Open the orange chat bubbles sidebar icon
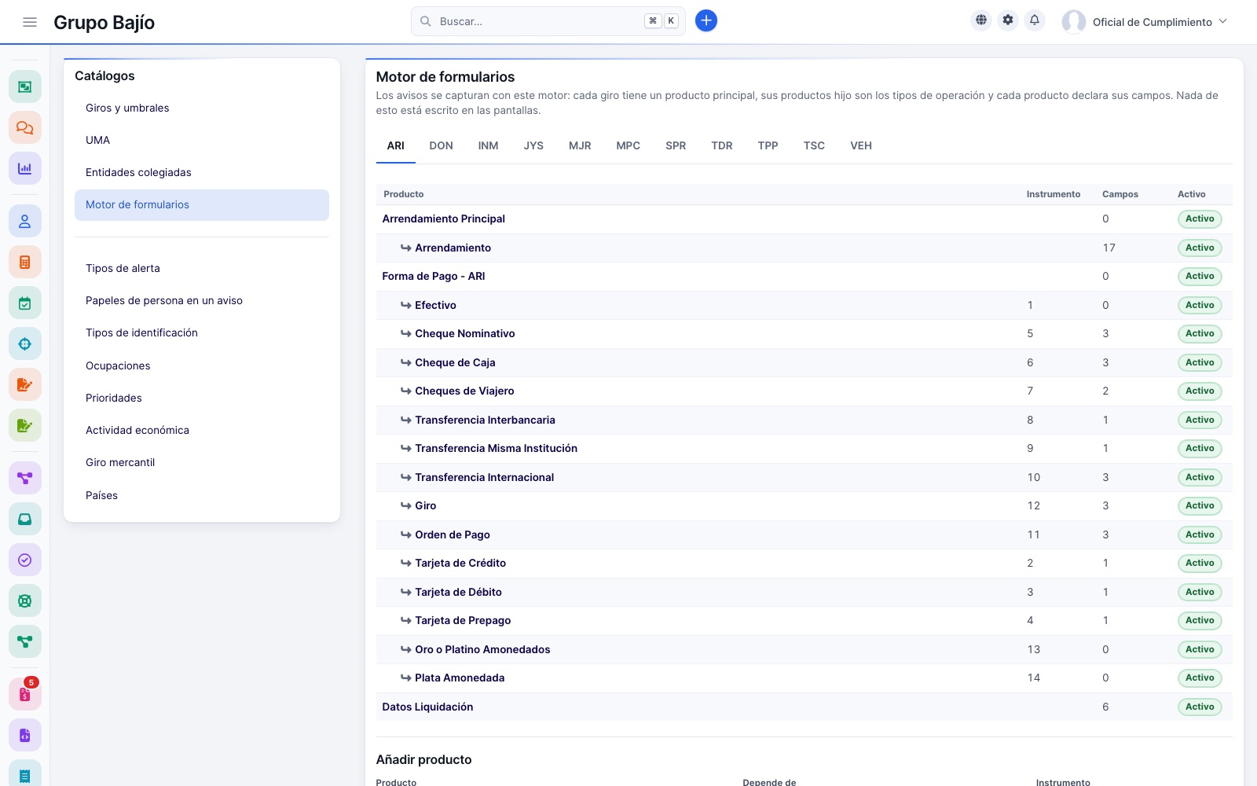 (x=25, y=127)
